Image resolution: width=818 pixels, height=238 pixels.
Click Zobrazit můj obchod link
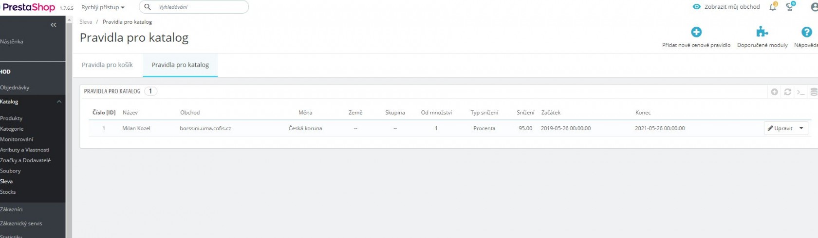click(x=732, y=7)
